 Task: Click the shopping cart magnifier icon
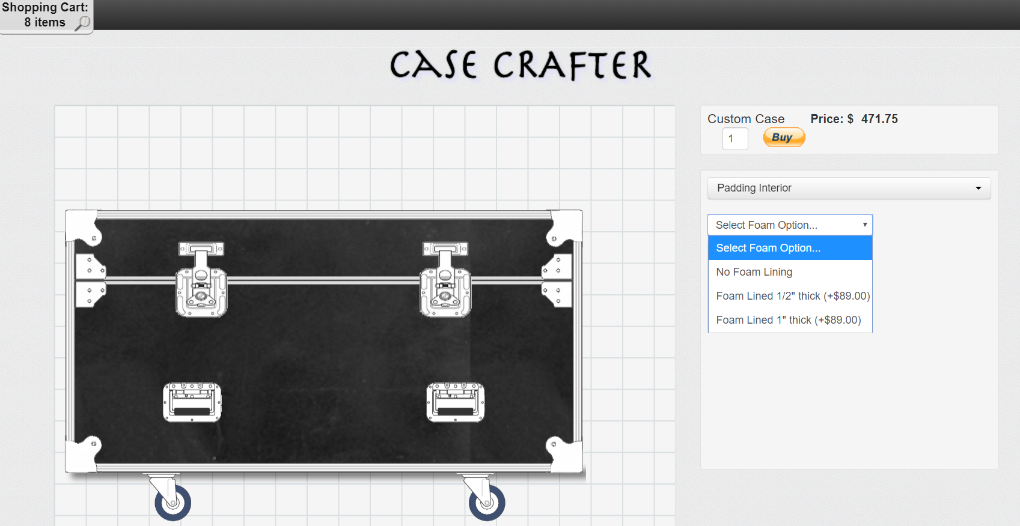82,23
